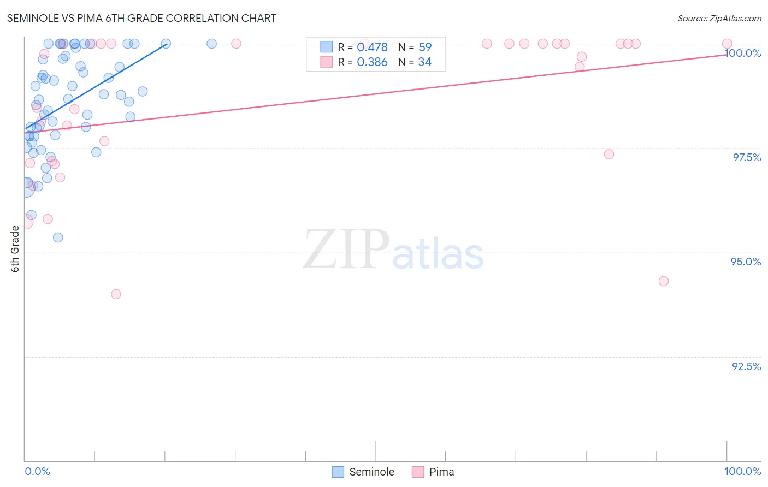Click the 0.0% x-axis label
Image resolution: width=768 pixels, height=487 pixels.
(37, 471)
